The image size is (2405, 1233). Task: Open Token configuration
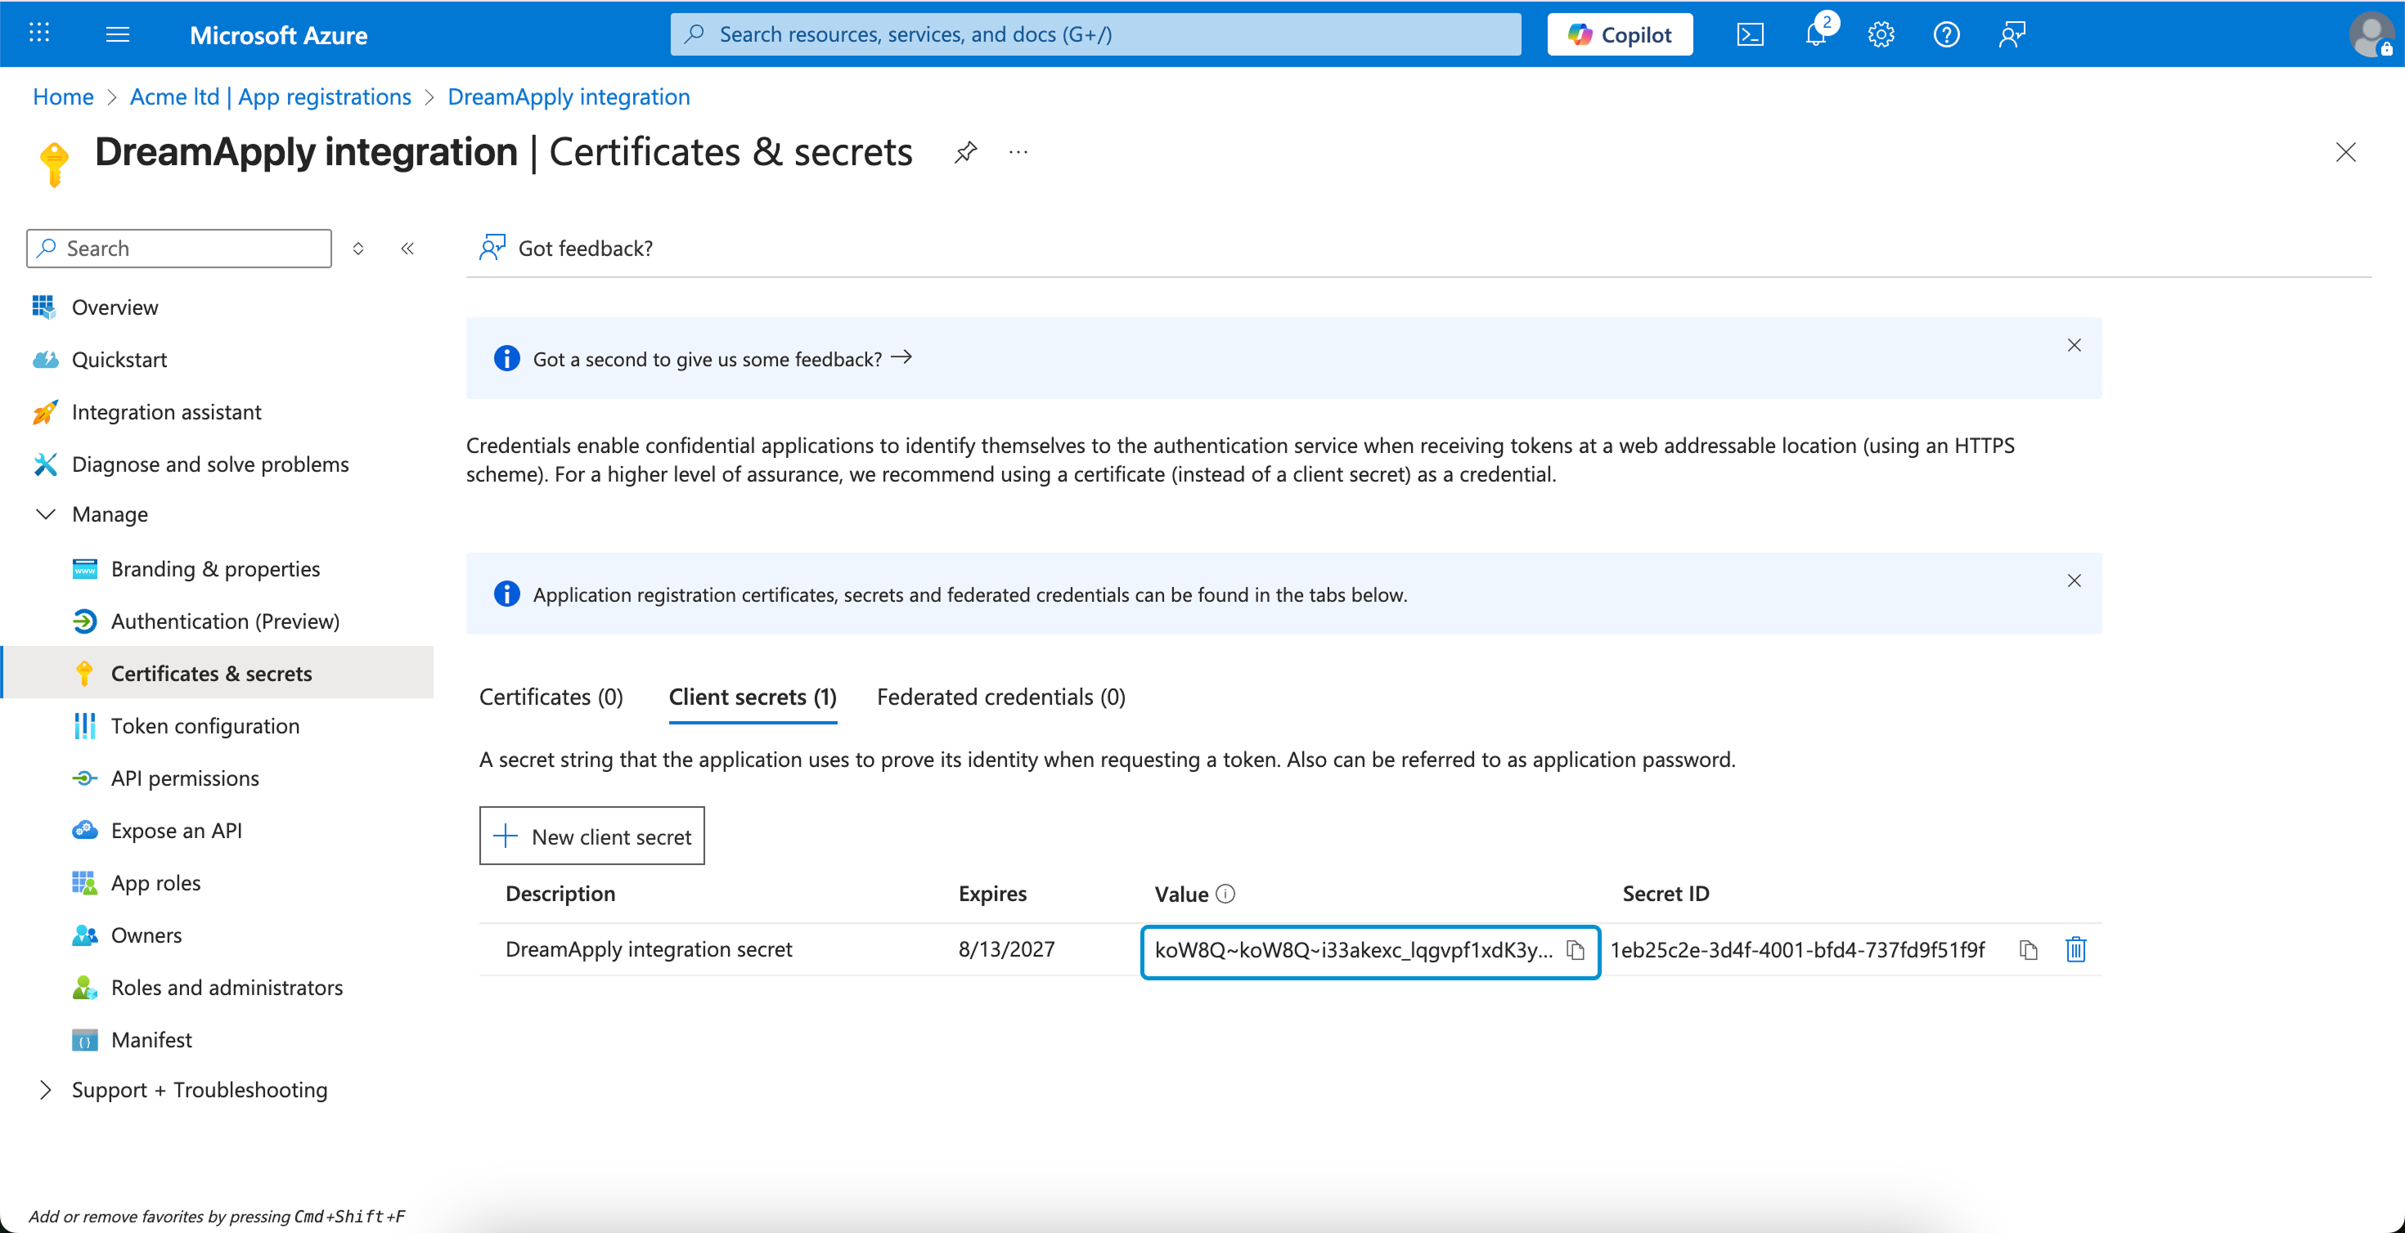[x=205, y=726]
